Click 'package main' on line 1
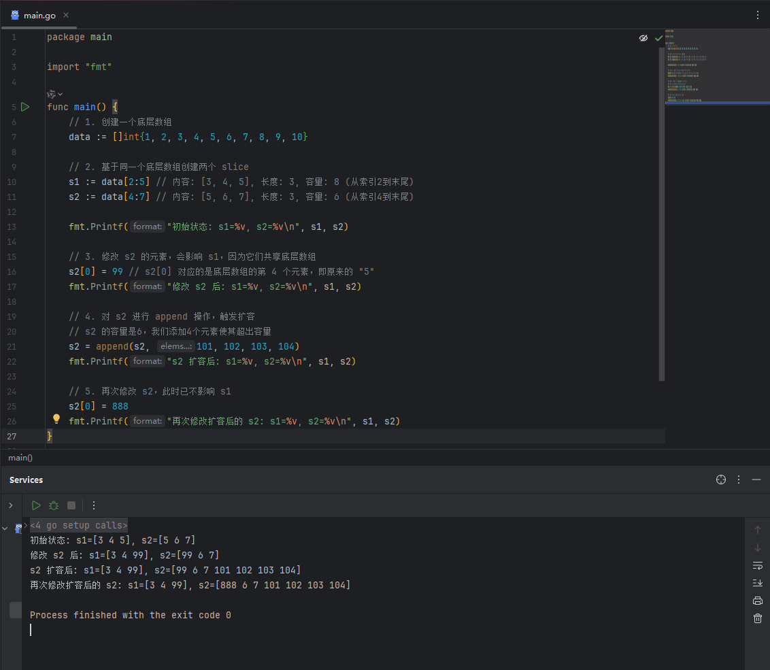 click(80, 37)
